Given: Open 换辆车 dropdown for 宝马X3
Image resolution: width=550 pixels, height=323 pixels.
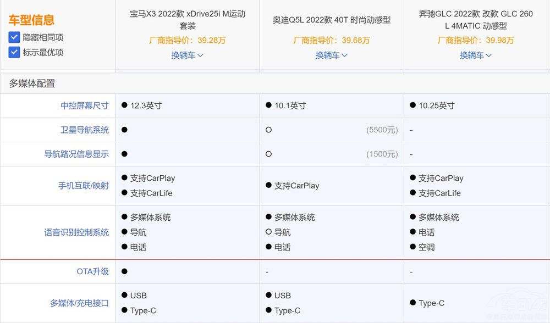Looking at the screenshot, I should [x=187, y=55].
